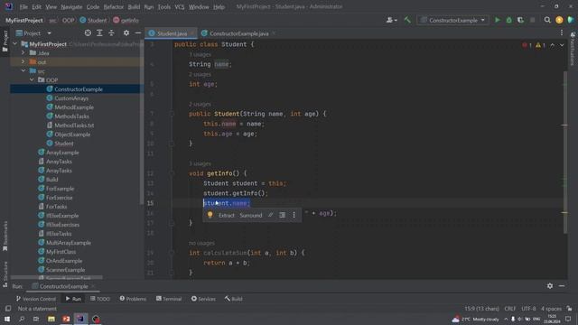Expand all in Project panel
The height and width of the screenshot is (325, 578).
(x=99, y=33)
